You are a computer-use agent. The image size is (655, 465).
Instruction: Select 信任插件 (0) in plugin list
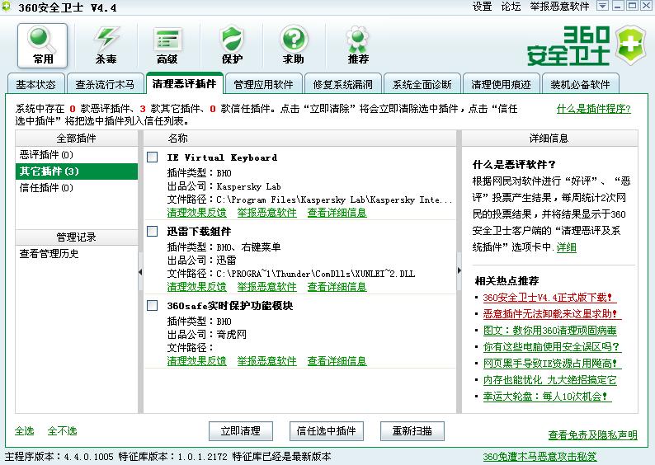click(77, 188)
